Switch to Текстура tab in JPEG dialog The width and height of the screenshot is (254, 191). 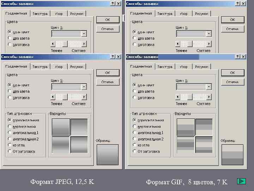click(x=40, y=67)
